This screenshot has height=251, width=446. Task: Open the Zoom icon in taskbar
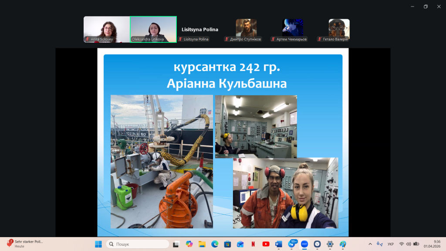pos(304,244)
